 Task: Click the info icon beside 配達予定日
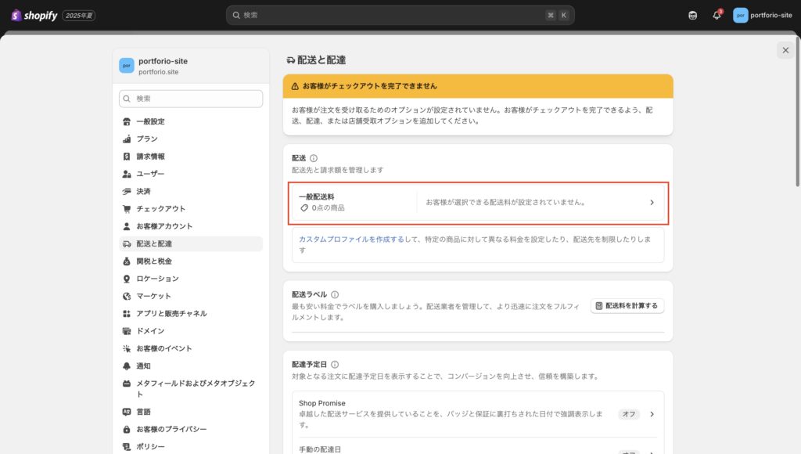tap(335, 365)
